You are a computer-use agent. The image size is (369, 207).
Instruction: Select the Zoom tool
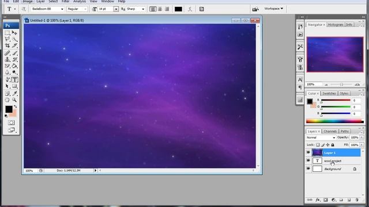[x=14, y=100]
